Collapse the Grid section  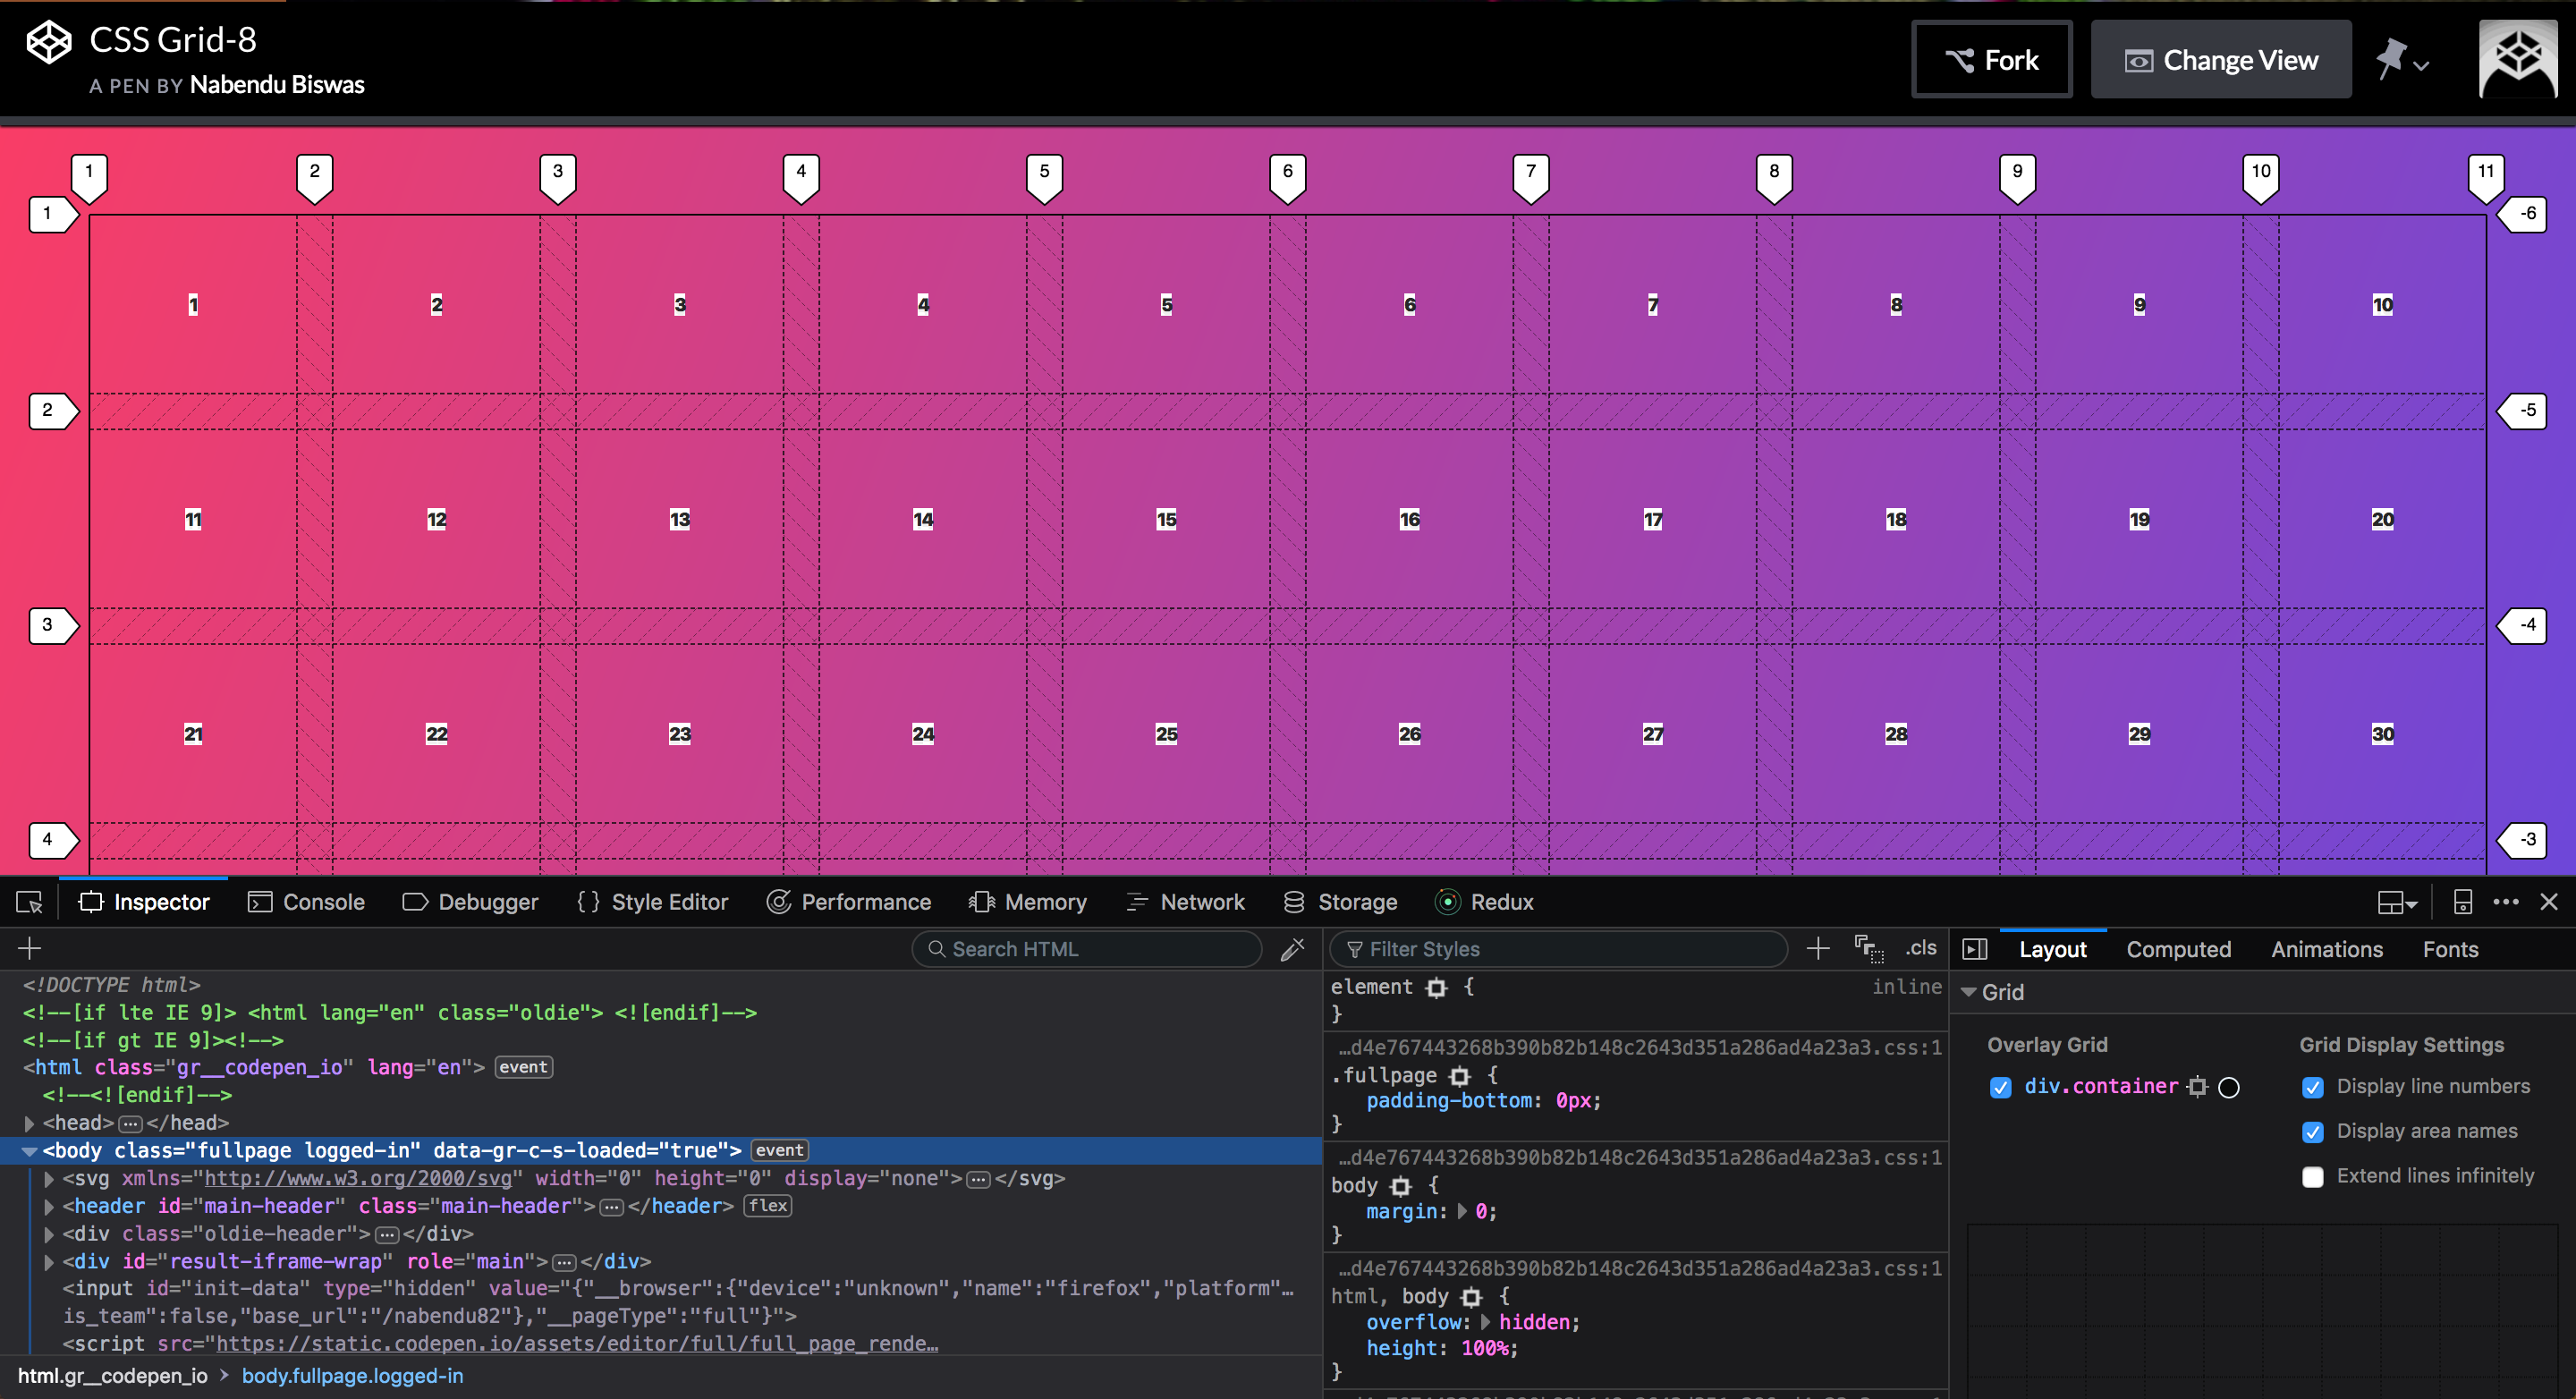1968,993
